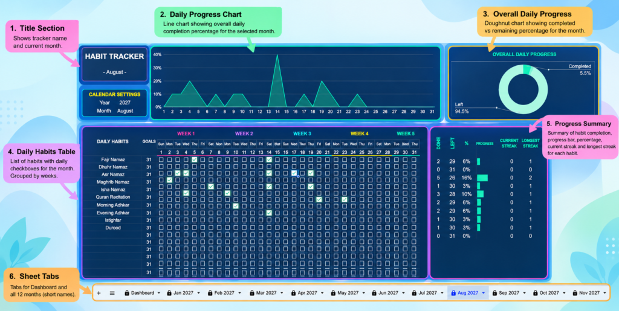The height and width of the screenshot is (311, 619).
Task: Select the Fajr Namaz habit name
Action: tap(113, 159)
